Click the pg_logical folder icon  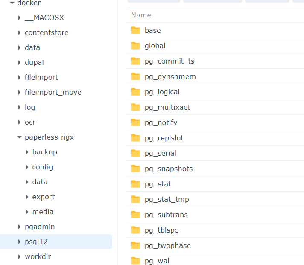[x=135, y=92]
